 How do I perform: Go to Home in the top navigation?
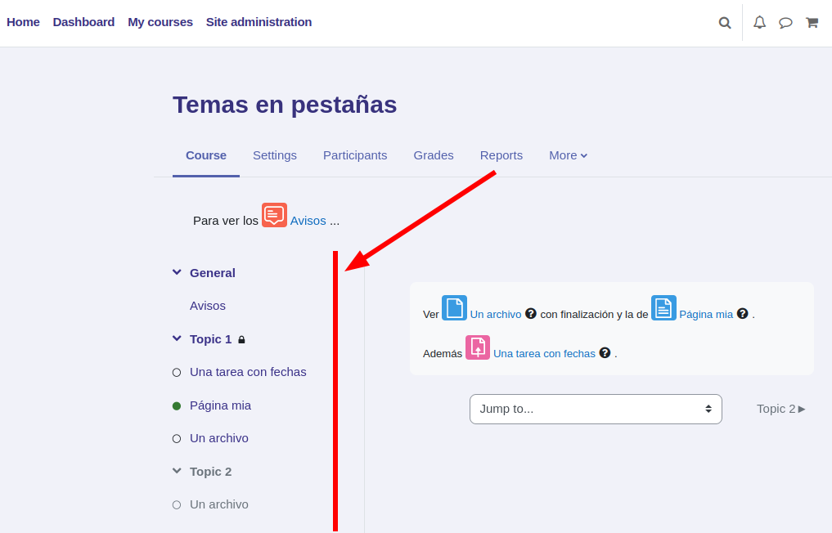(x=23, y=22)
